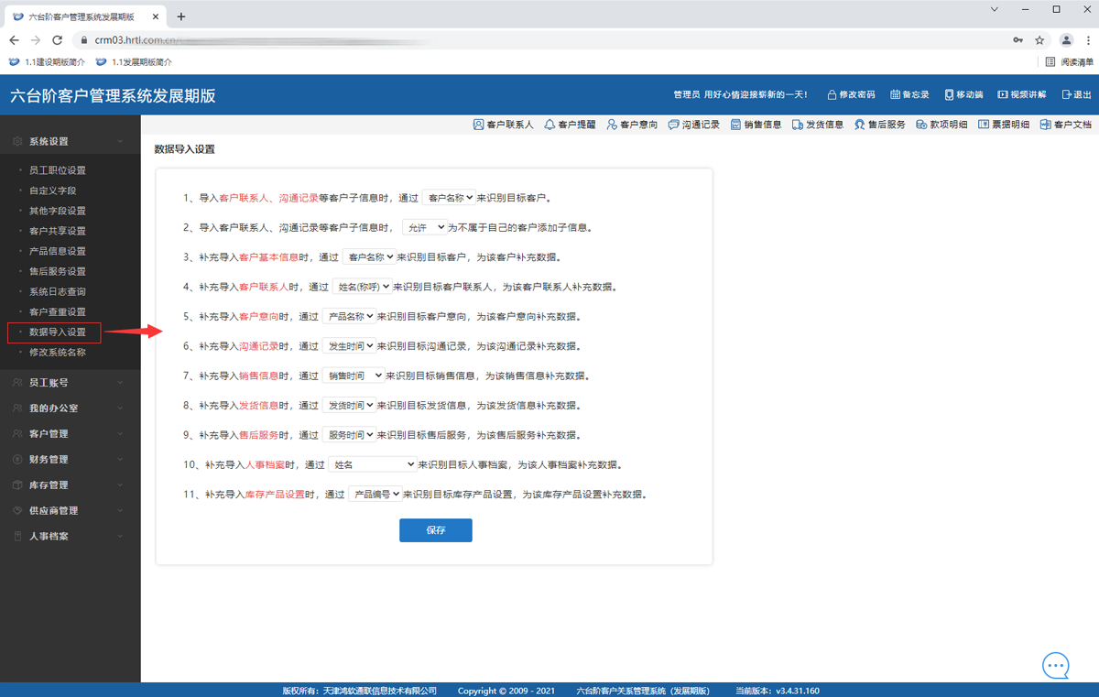Open the 产品编号 dropdown in rule 11

pyautogui.click(x=375, y=494)
